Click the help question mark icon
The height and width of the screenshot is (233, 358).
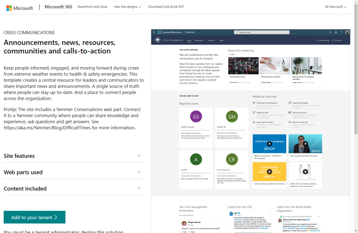pos(341,32)
